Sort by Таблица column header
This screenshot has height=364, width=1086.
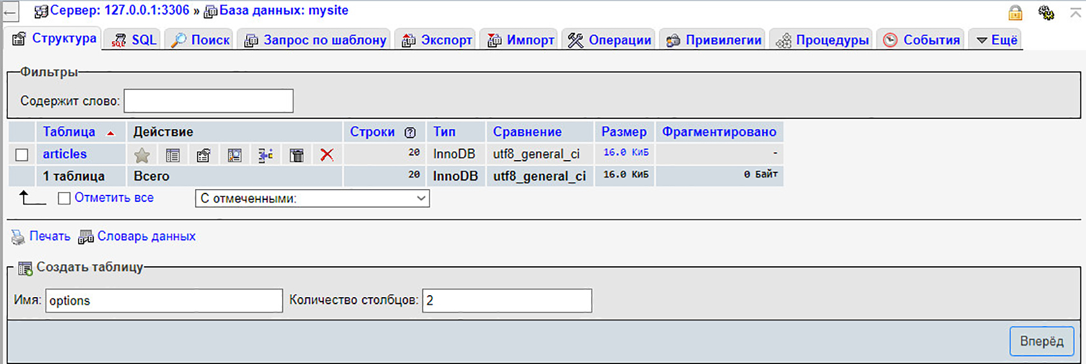pyautogui.click(x=69, y=132)
